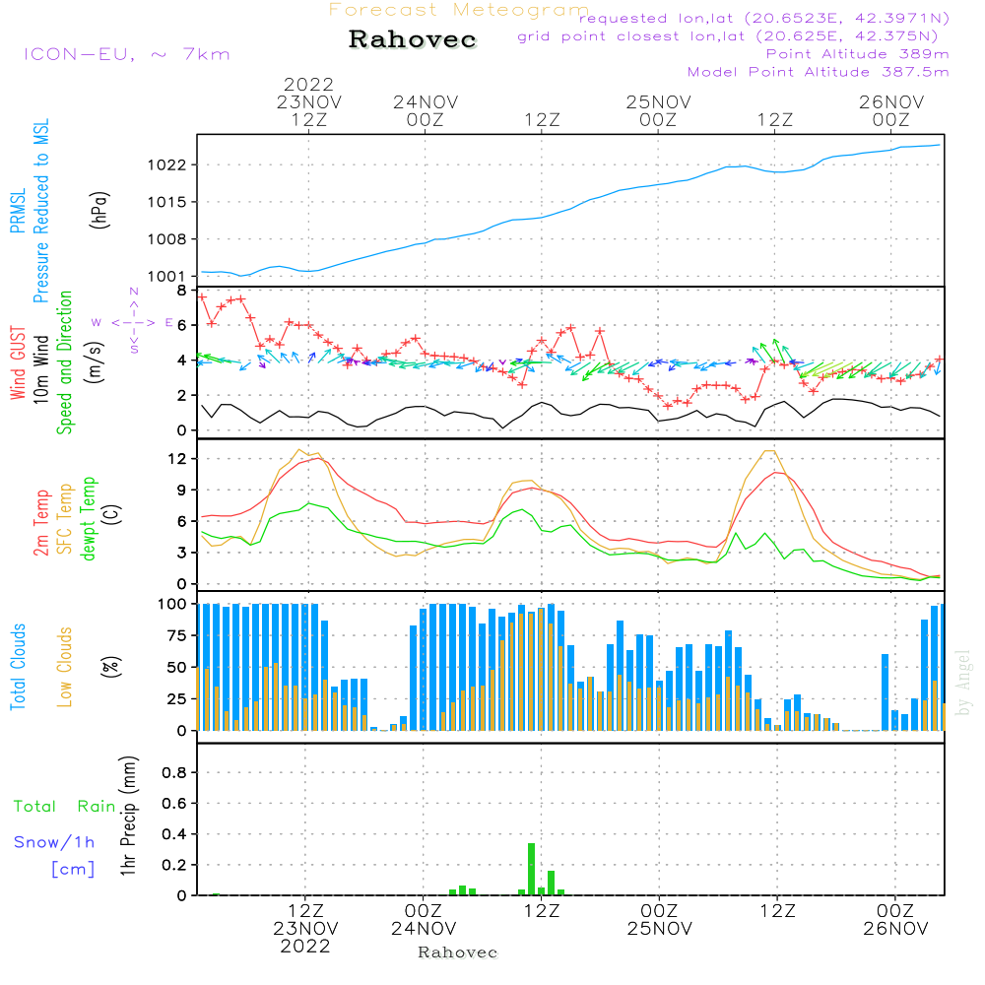
Task: Click the N-E-S-W compass rose legend
Action: [133, 322]
